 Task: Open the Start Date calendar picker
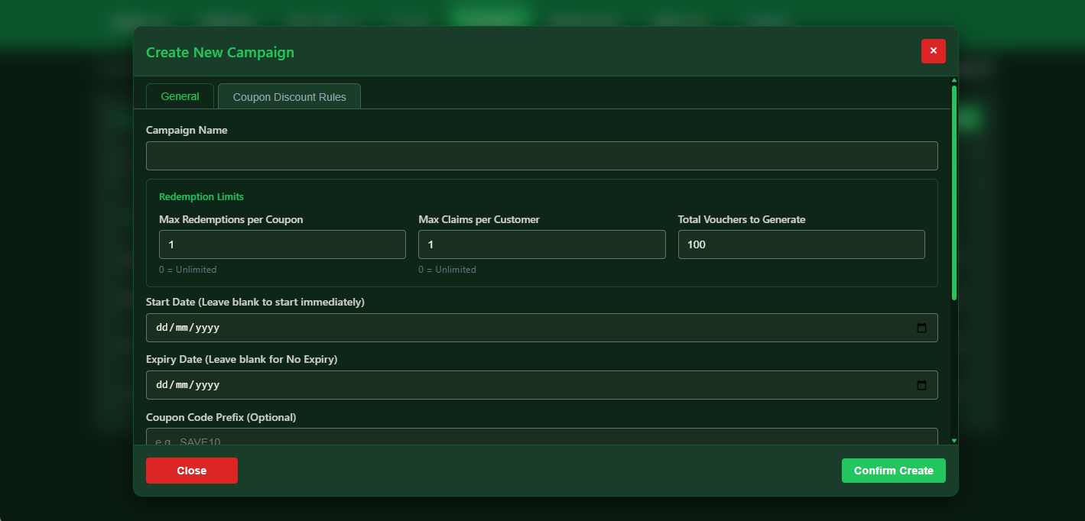921,327
